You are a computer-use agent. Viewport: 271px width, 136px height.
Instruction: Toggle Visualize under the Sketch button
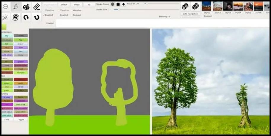(63, 10)
